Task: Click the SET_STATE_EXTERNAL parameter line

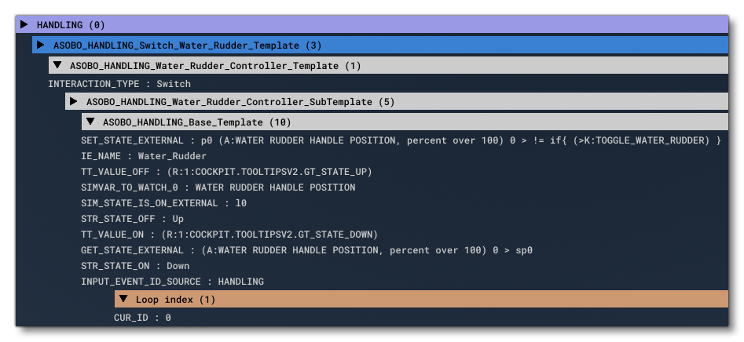Action: pos(401,140)
